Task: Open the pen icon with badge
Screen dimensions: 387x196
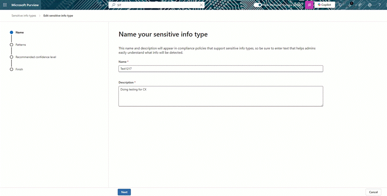Action: pyautogui.click(x=350, y=5)
